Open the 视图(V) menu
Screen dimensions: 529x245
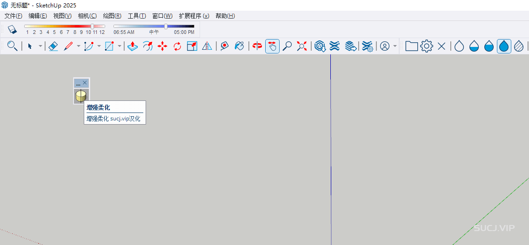(x=62, y=16)
